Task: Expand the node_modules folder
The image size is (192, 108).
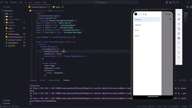Action: coord(4,19)
